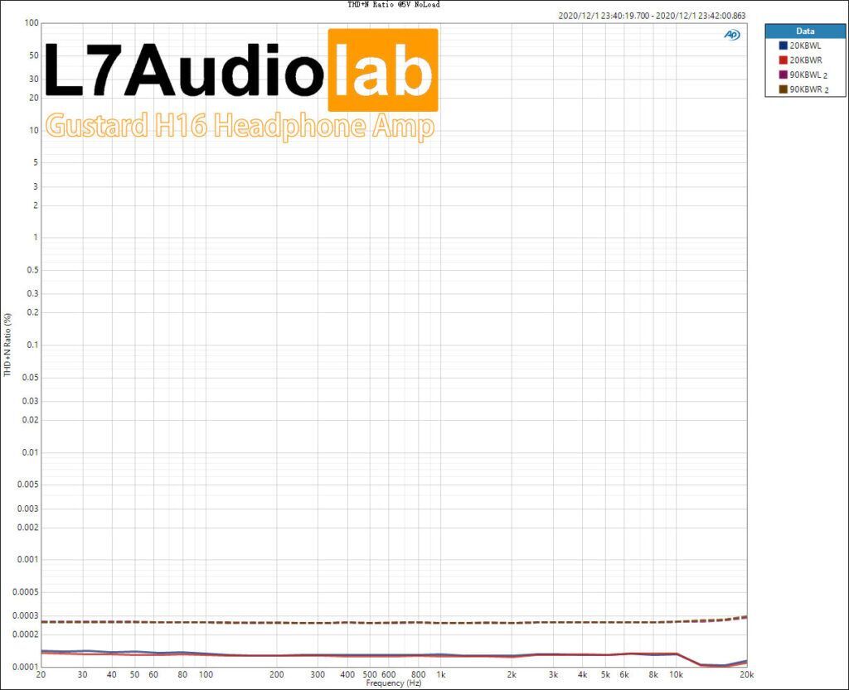Click the measurement timestamp text
849x690 pixels.
click(652, 16)
